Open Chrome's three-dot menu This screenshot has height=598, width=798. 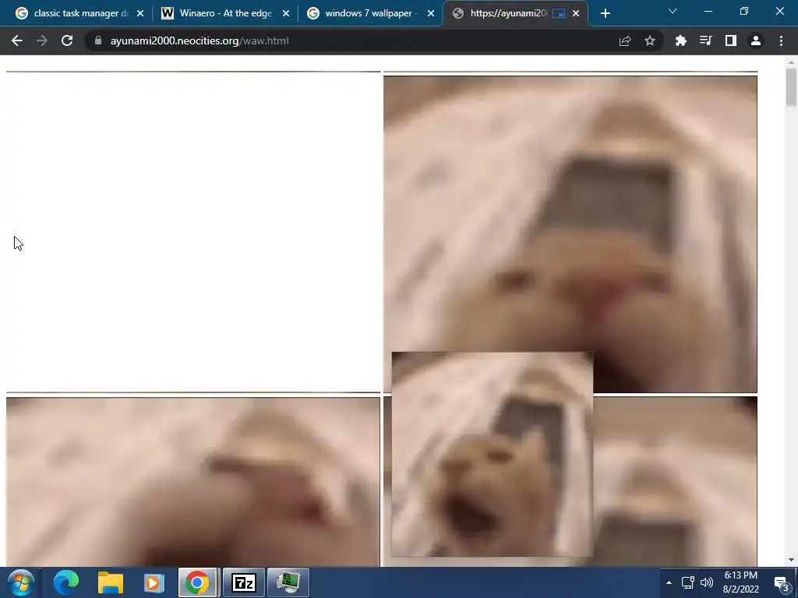[781, 40]
